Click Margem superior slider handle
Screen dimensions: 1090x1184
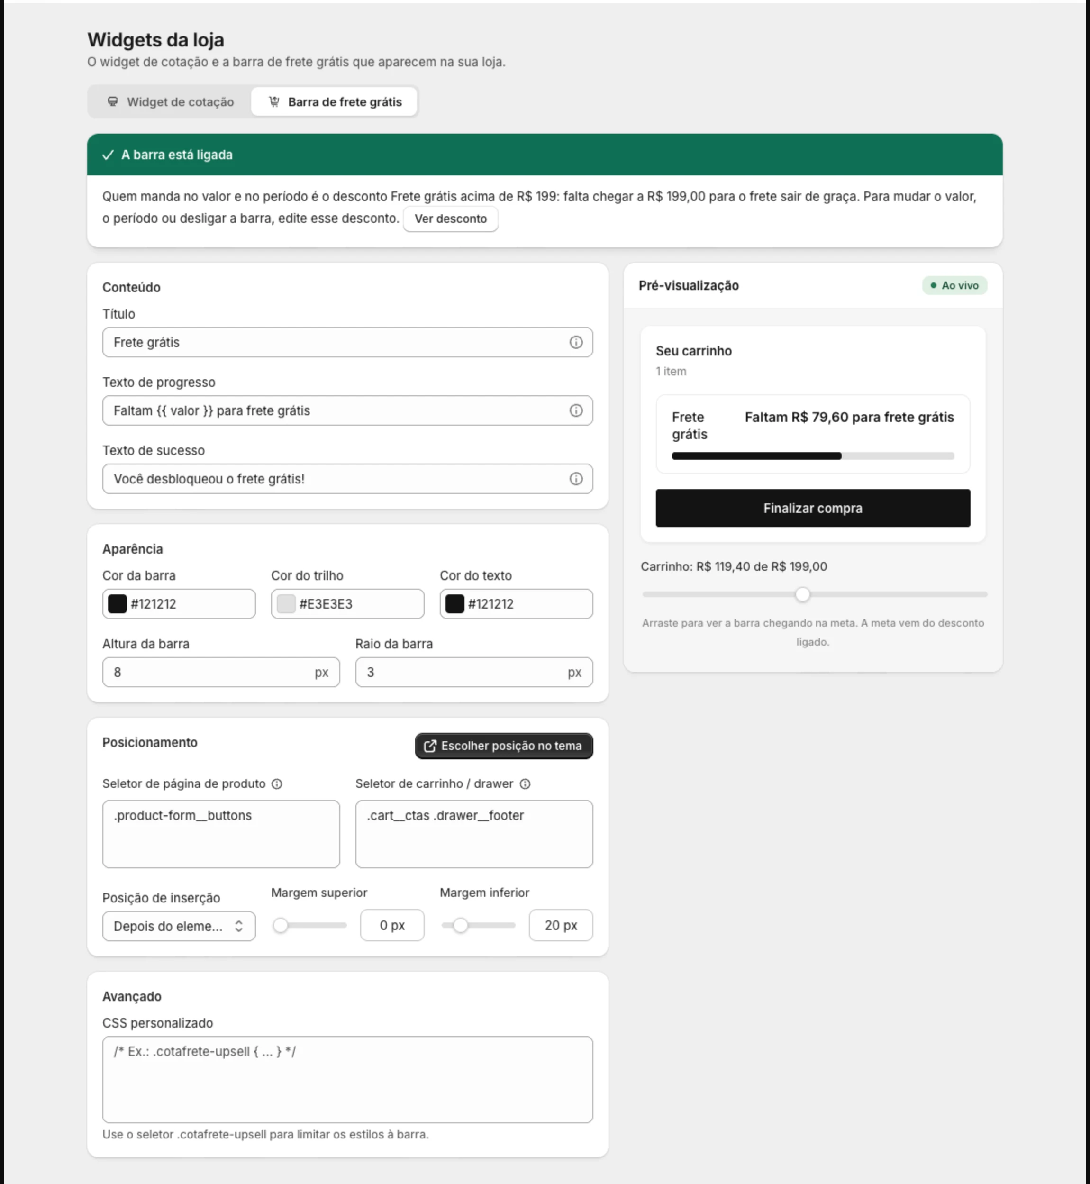[x=281, y=925]
